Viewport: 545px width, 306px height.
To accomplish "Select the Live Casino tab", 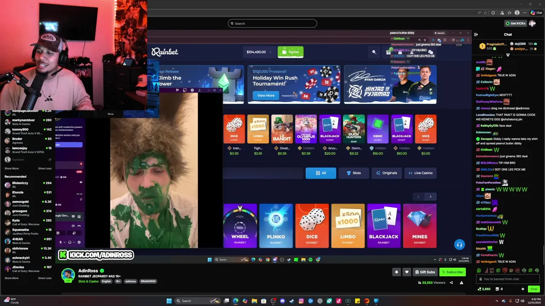I will point(420,173).
